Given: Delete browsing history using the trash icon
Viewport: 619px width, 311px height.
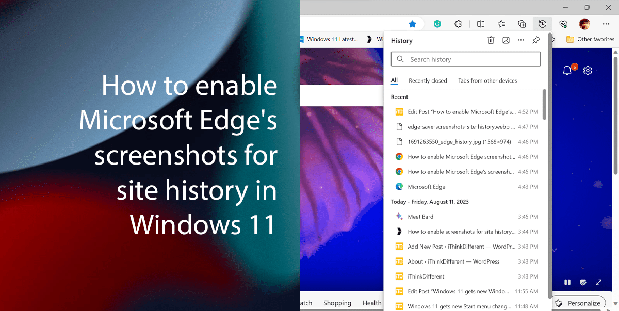Looking at the screenshot, I should (491, 40).
